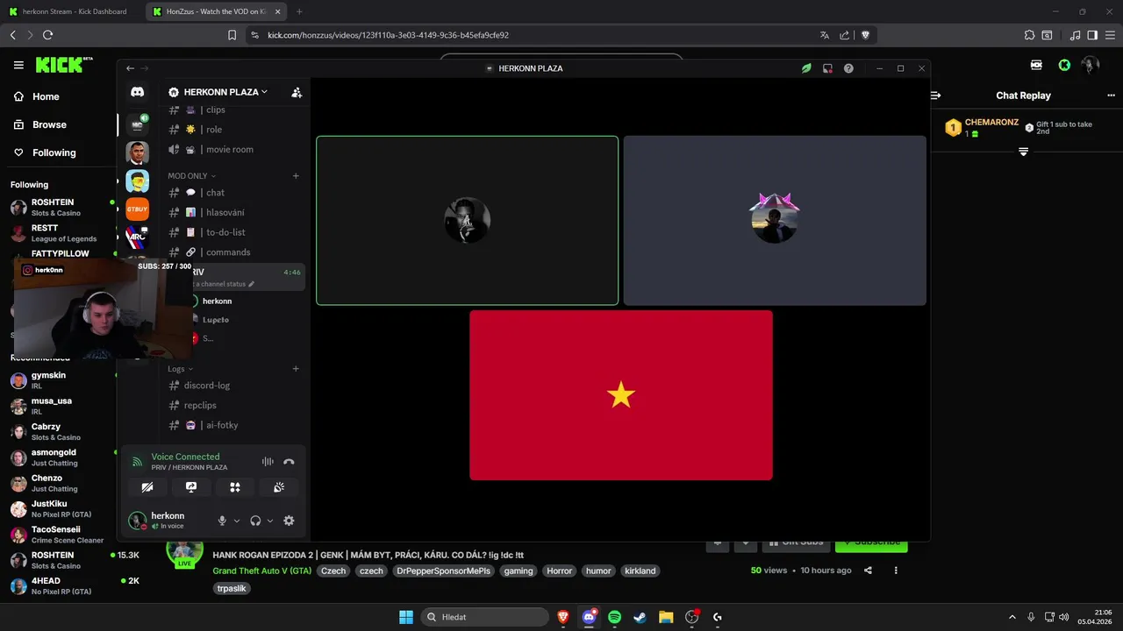Screen dimensions: 1123x631
Task: Open Steam from the taskbar
Action: pos(640,617)
